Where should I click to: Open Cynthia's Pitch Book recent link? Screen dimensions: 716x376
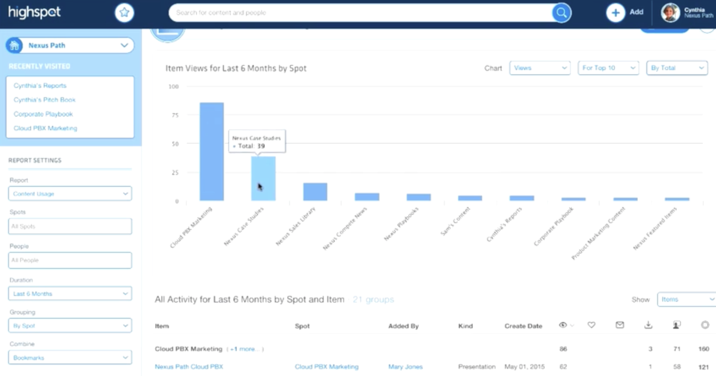click(x=45, y=100)
